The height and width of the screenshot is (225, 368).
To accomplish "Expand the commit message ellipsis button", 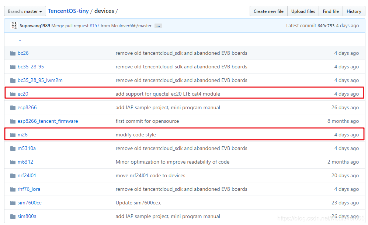I will (158, 26).
